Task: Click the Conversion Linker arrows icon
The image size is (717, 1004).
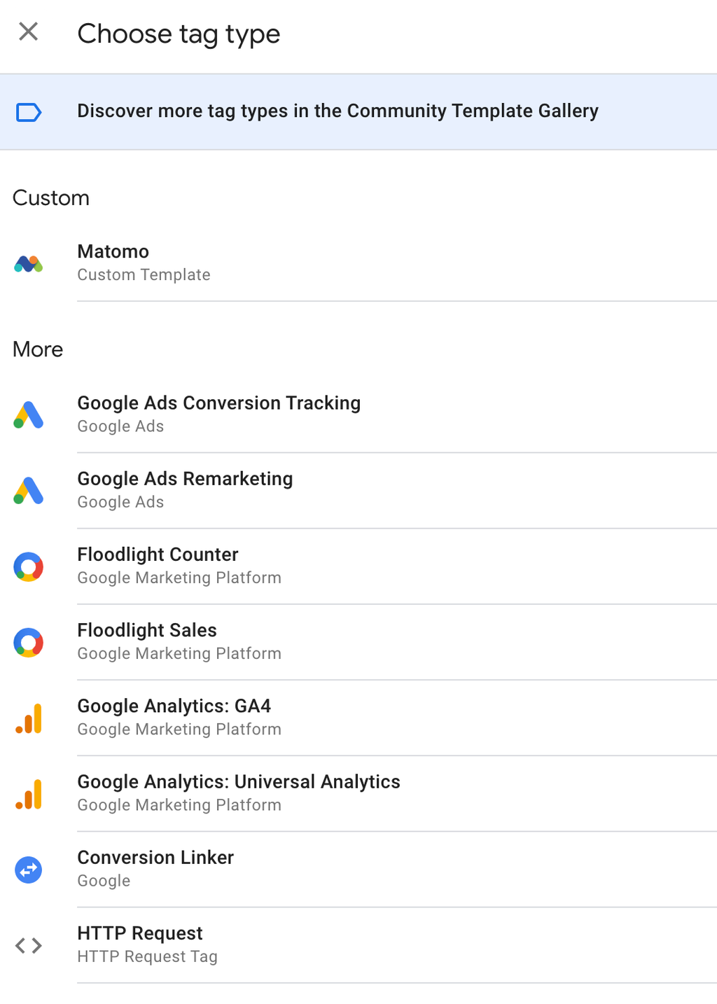Action: (x=29, y=870)
